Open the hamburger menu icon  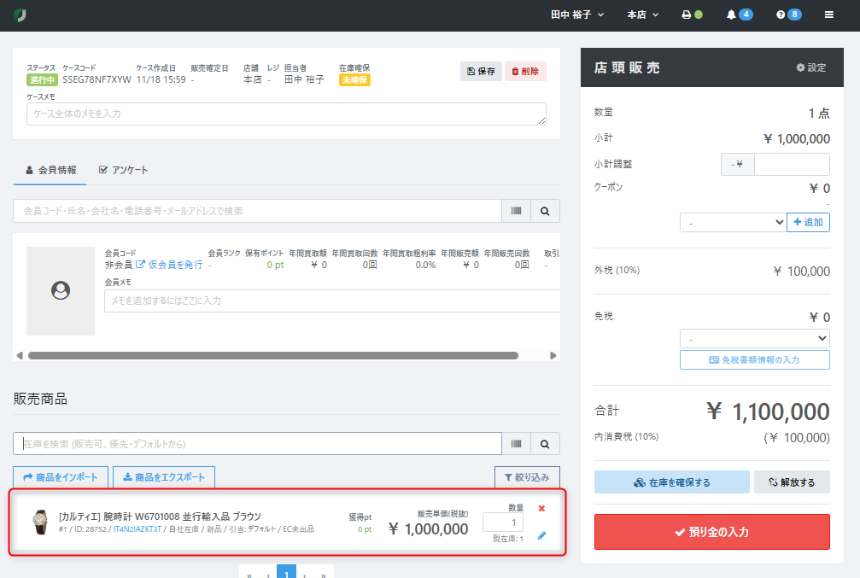click(828, 15)
